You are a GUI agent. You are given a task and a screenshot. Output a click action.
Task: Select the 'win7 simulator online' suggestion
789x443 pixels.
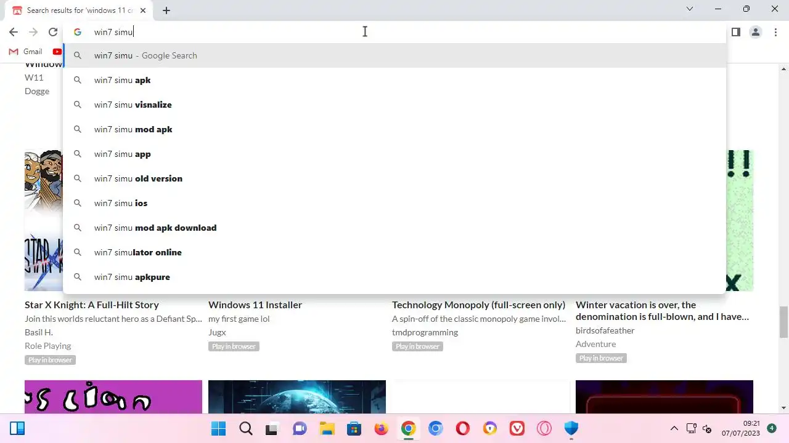pyautogui.click(x=394, y=252)
